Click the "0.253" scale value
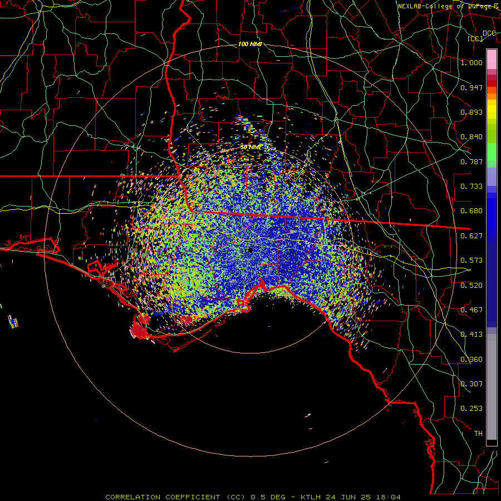 471,409
